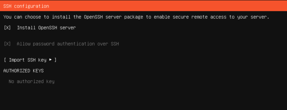Click the OpenSSH server package description line

coord(136,17)
